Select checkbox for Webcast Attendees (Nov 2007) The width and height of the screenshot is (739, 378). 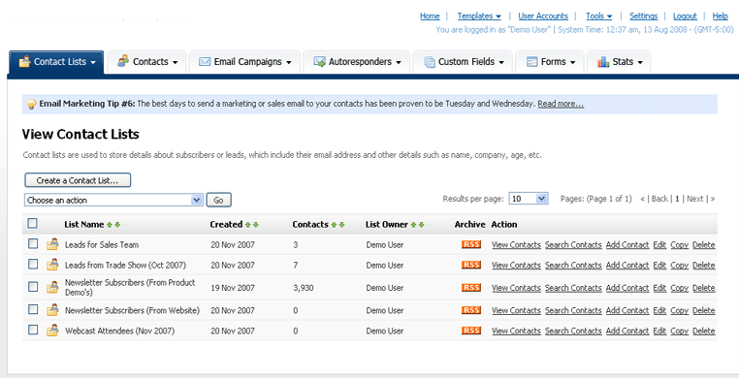33,330
